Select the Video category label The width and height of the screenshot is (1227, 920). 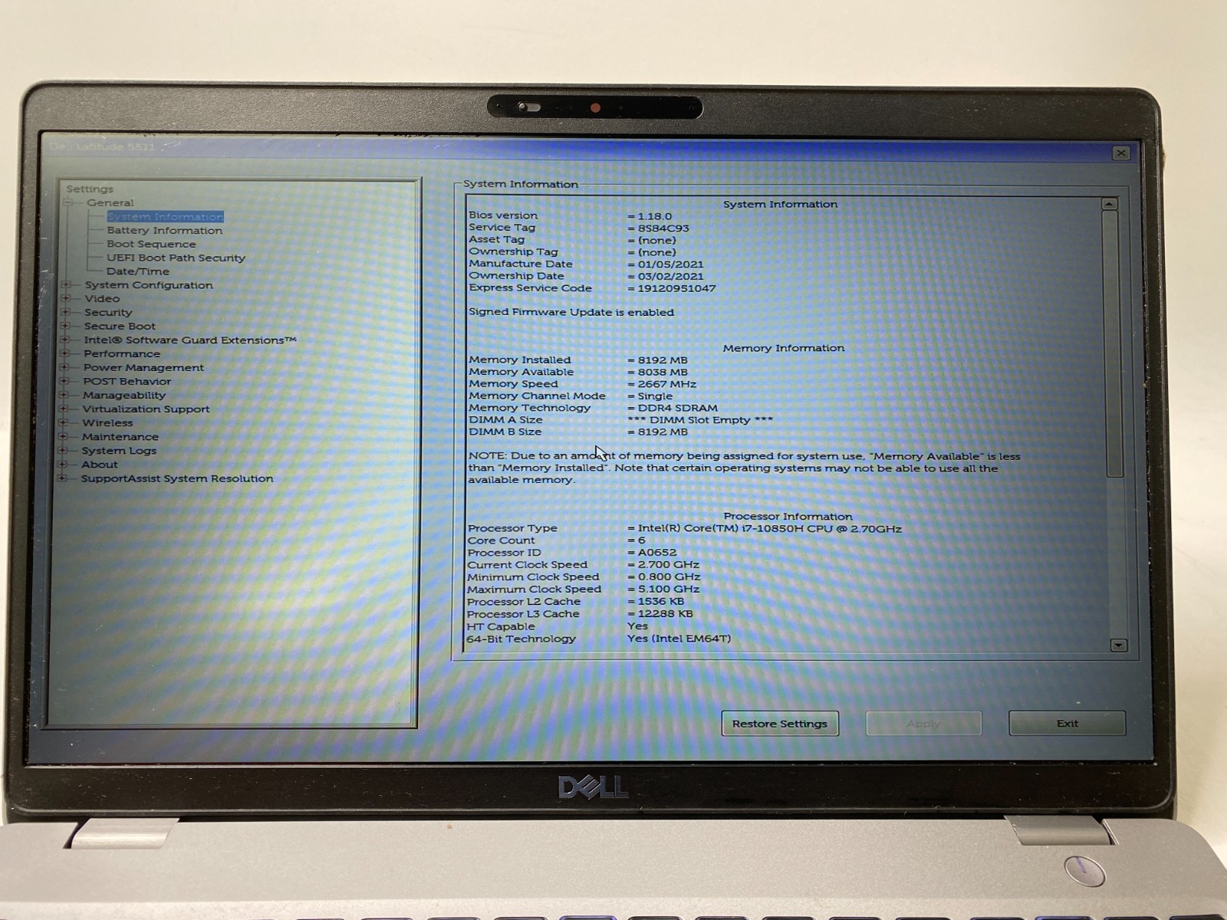tap(102, 298)
